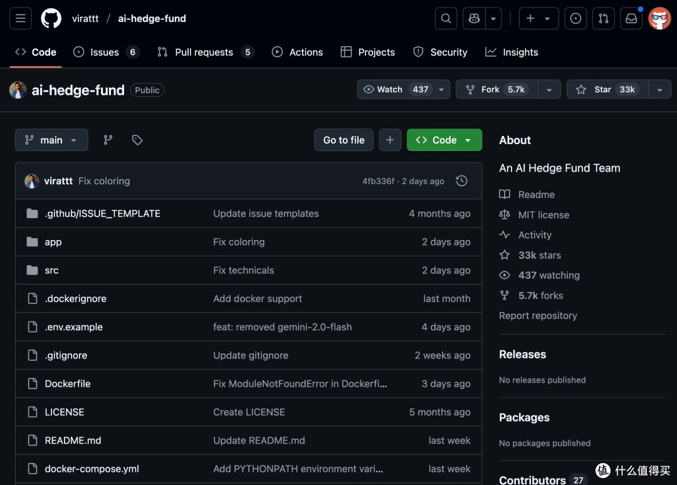This screenshot has height=485, width=677.
Task: Open the MIT license link
Action: (543, 215)
